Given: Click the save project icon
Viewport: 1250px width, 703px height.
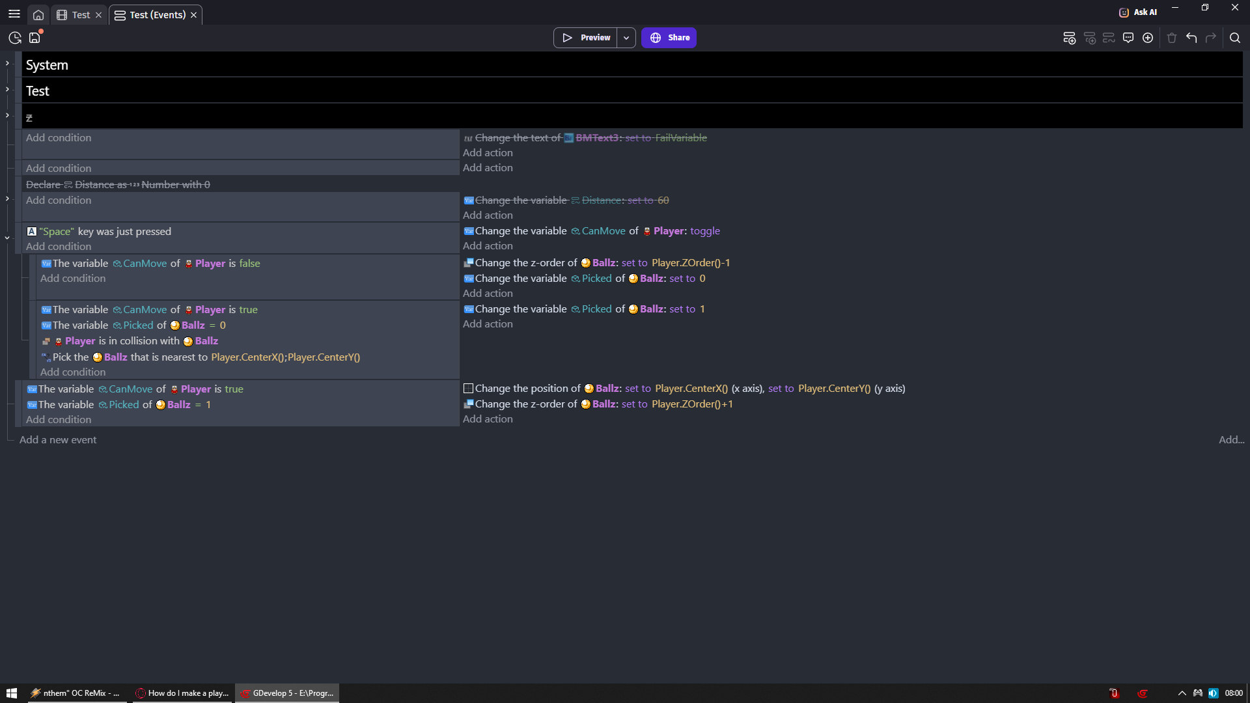Looking at the screenshot, I should tap(35, 38).
